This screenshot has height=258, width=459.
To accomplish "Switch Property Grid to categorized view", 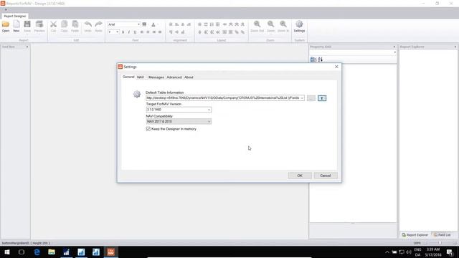I will click(313, 59).
